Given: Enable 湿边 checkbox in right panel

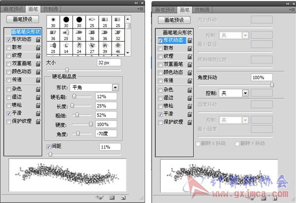Looking at the screenshot, I should pyautogui.click(x=160, y=98).
